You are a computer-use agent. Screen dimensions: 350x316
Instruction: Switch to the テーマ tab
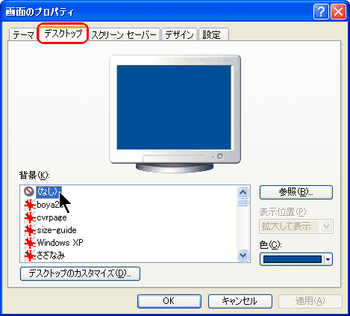pyautogui.click(x=23, y=34)
